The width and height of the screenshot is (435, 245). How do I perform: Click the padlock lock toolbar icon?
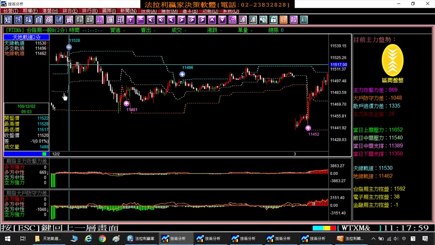[273, 20]
